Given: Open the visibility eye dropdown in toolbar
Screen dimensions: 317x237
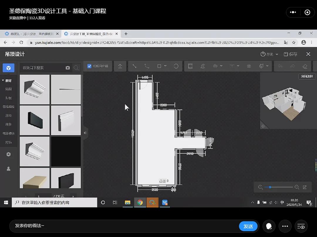Looking at the screenshot, I should (221, 66).
